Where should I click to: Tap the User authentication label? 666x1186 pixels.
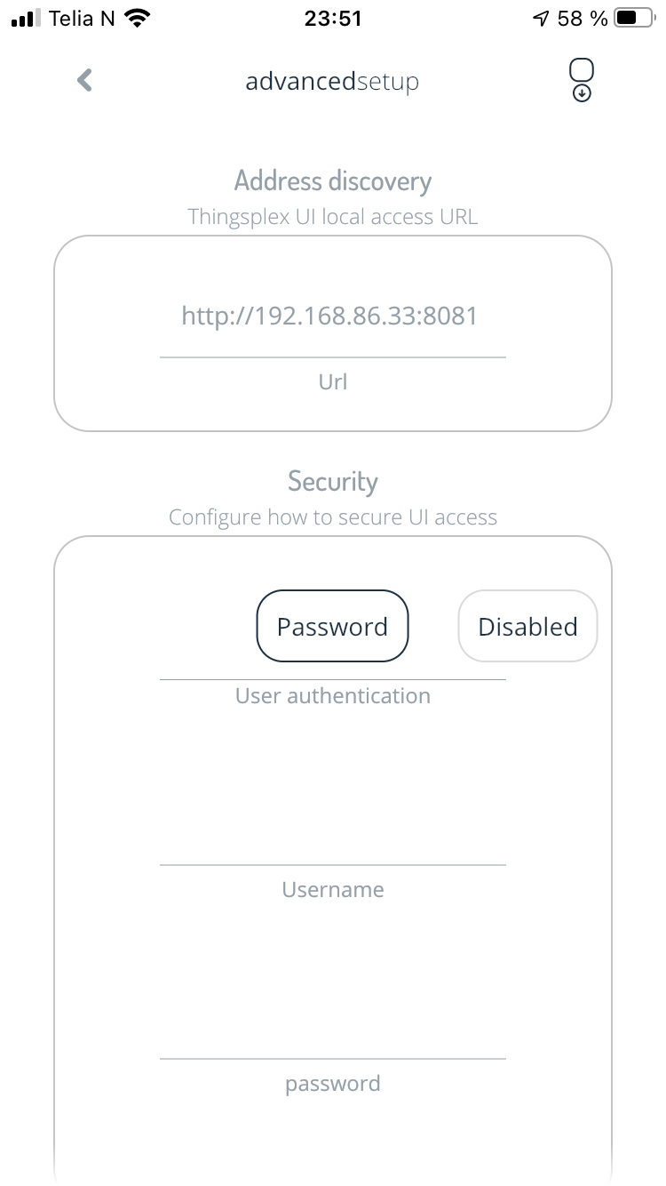[333, 695]
